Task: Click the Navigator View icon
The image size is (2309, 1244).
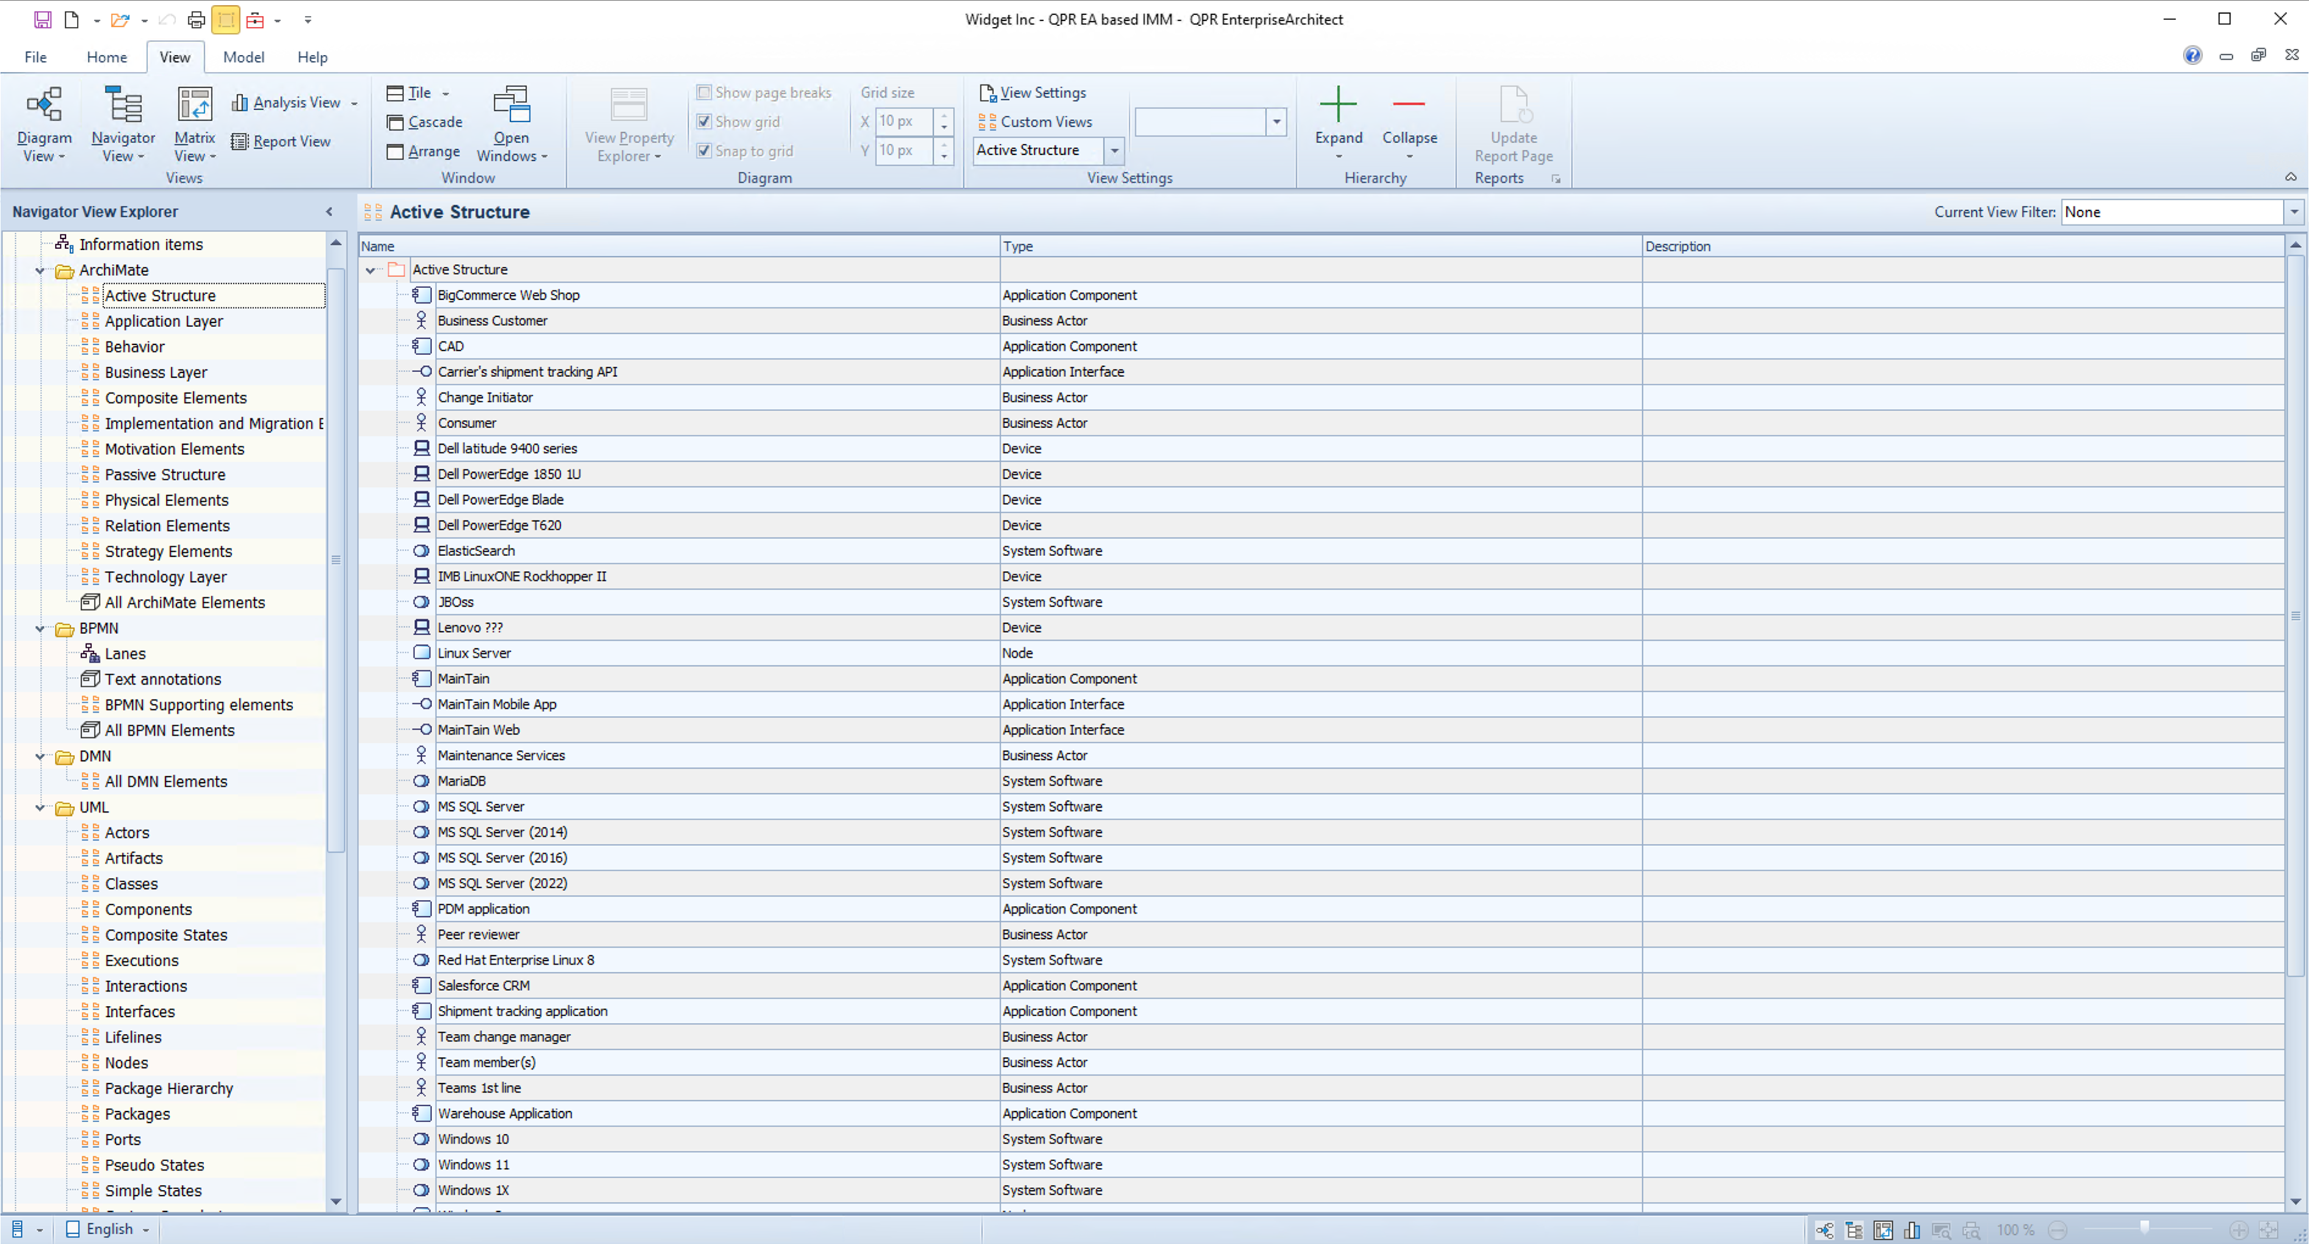Action: (123, 105)
